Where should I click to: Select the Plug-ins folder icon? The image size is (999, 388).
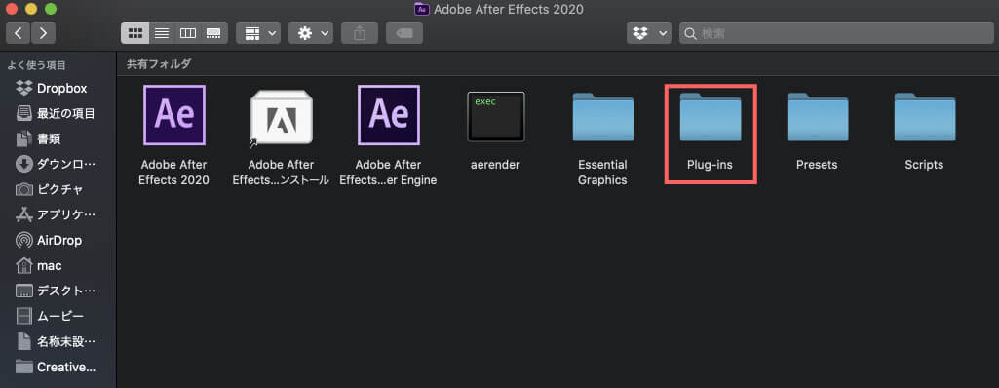click(x=711, y=117)
